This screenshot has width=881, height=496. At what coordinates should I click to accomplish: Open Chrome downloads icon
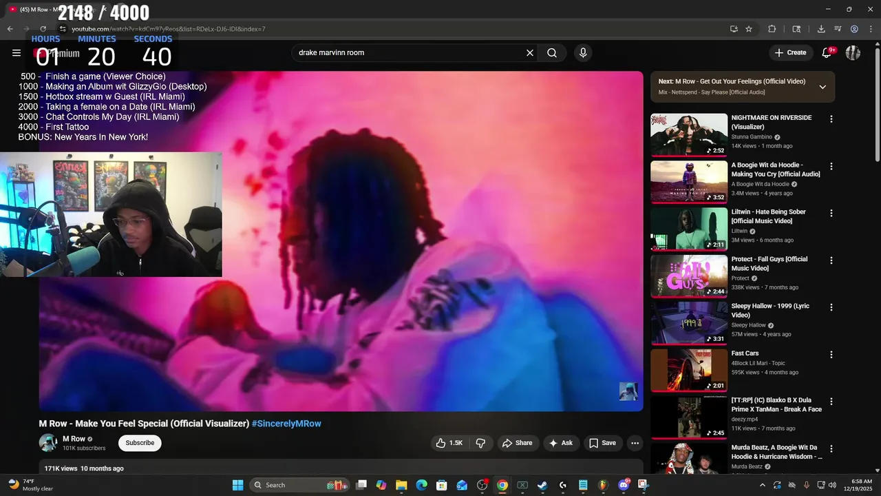click(821, 29)
